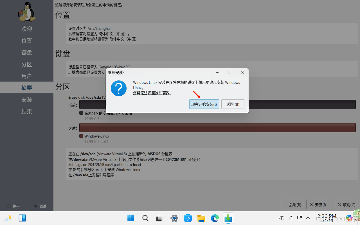Viewport: 360px width, 225px height.
Task: Click the network display tray icon
Action: (300, 218)
